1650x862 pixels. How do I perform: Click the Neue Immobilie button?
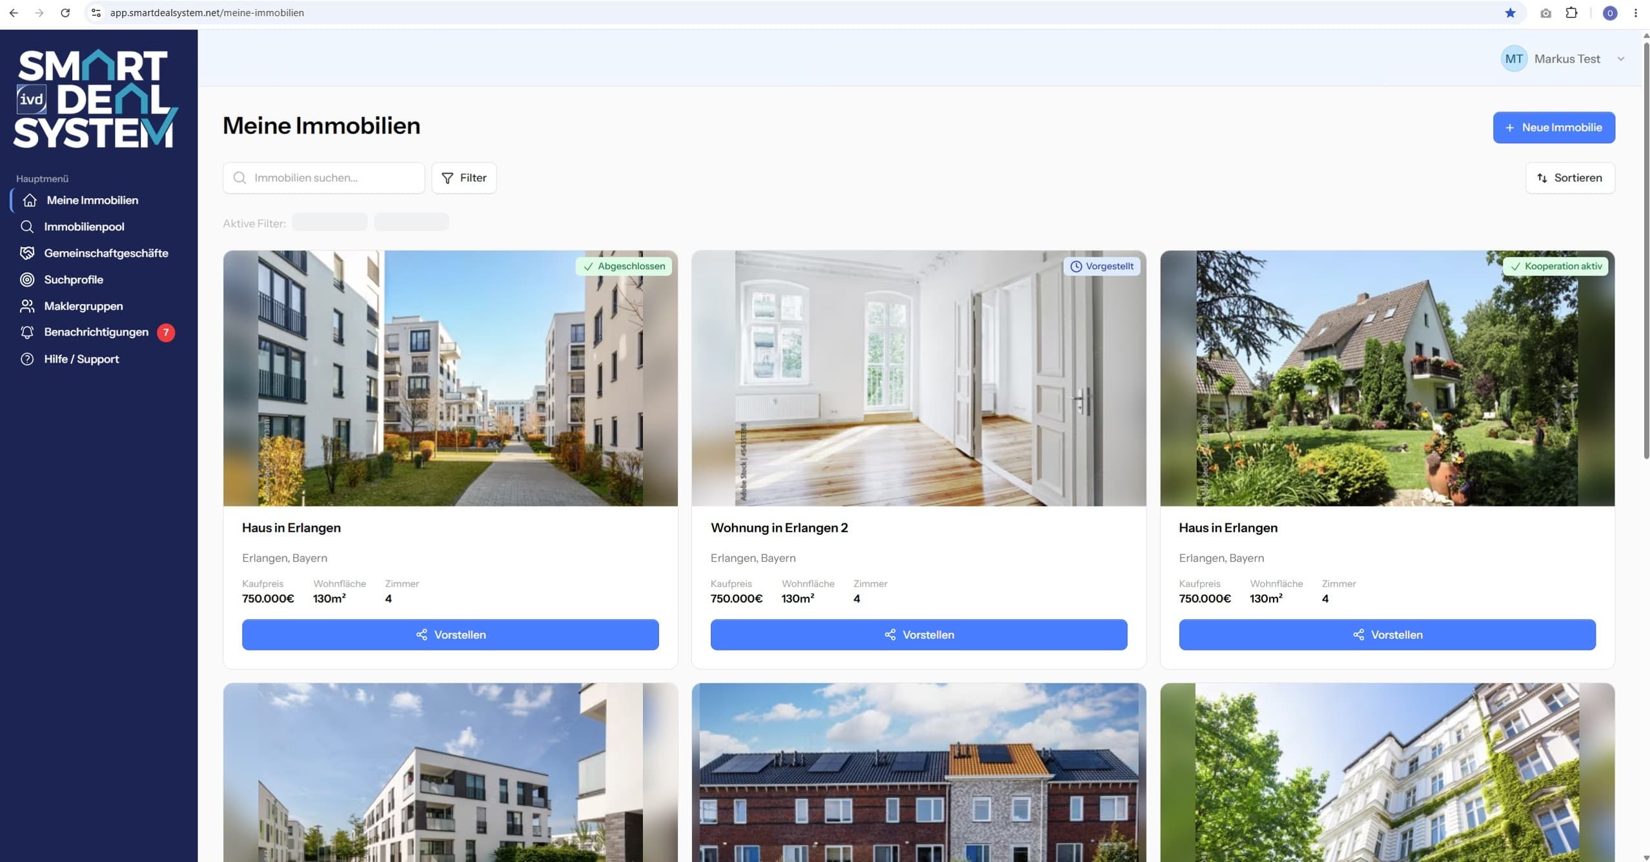pos(1554,127)
